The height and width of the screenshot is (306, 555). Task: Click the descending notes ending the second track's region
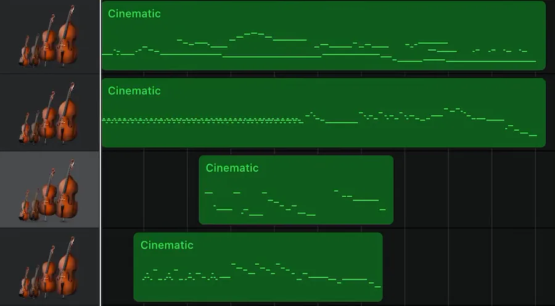click(521, 131)
